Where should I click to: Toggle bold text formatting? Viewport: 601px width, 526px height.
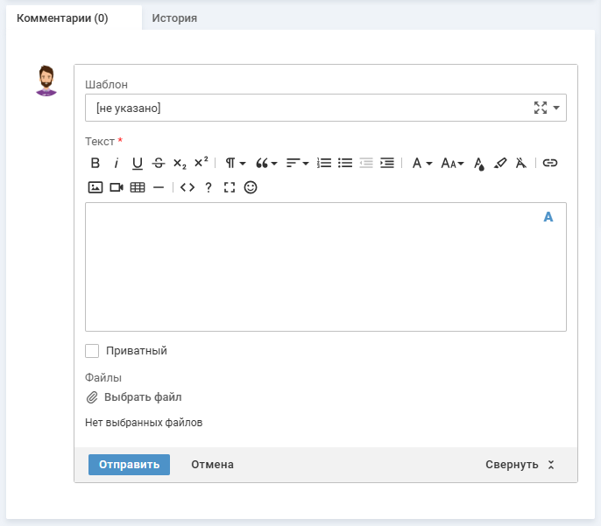[x=95, y=163]
